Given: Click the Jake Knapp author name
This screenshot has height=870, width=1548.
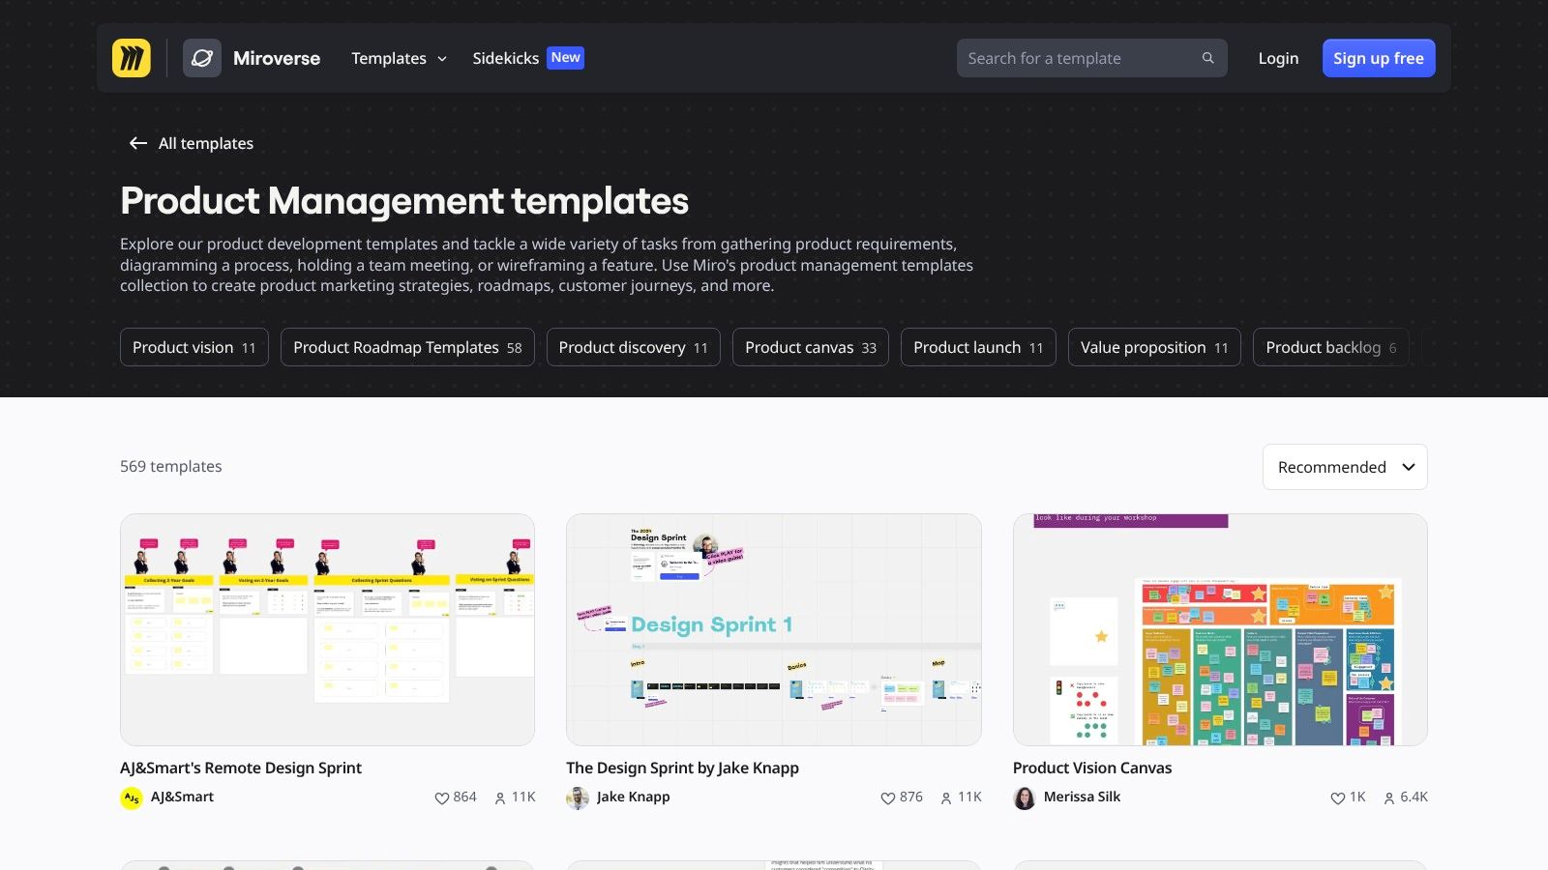Looking at the screenshot, I should (x=634, y=797).
